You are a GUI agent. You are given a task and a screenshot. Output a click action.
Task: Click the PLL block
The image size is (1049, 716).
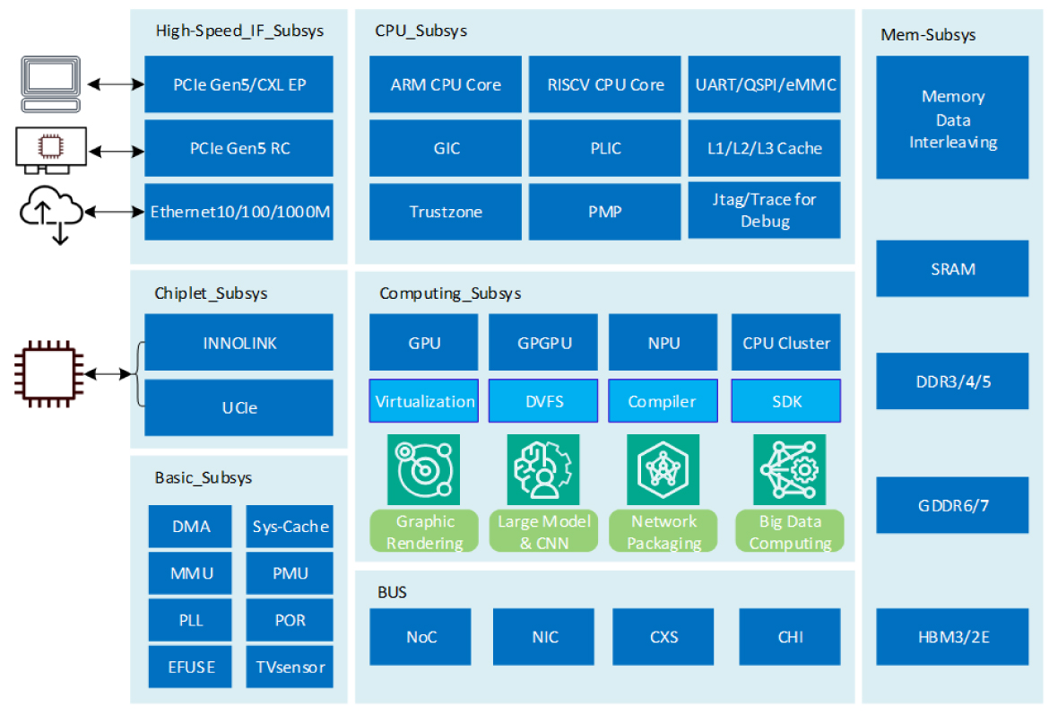point(190,620)
